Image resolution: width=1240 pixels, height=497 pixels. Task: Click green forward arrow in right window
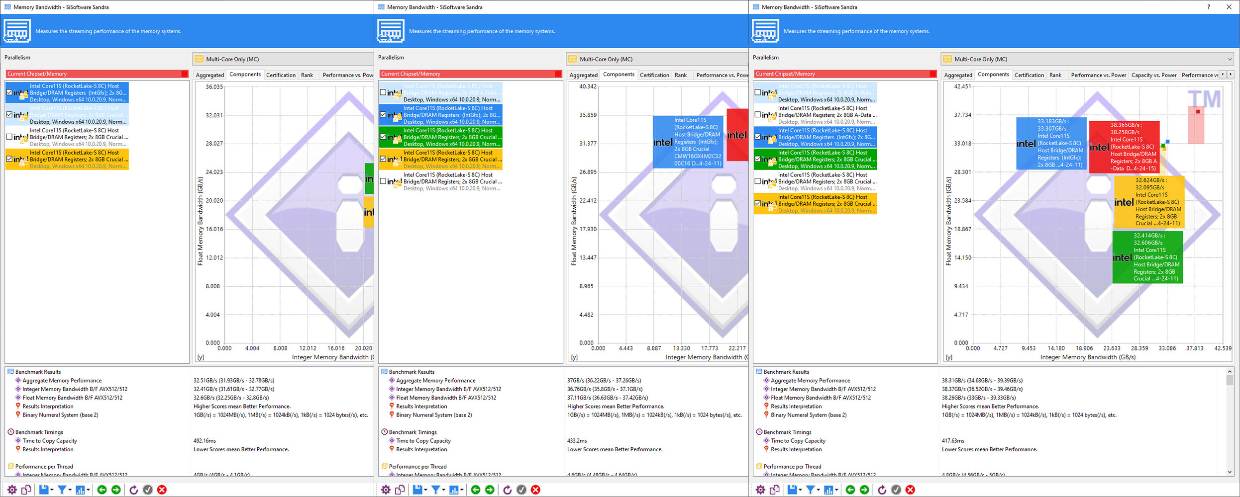pos(864,490)
